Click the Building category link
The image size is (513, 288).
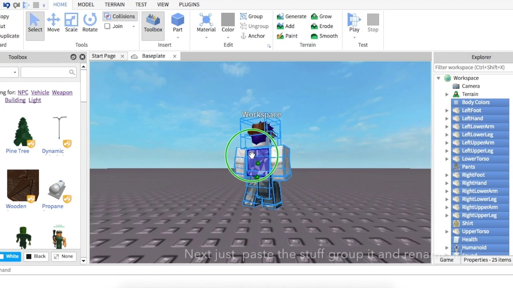coord(15,100)
